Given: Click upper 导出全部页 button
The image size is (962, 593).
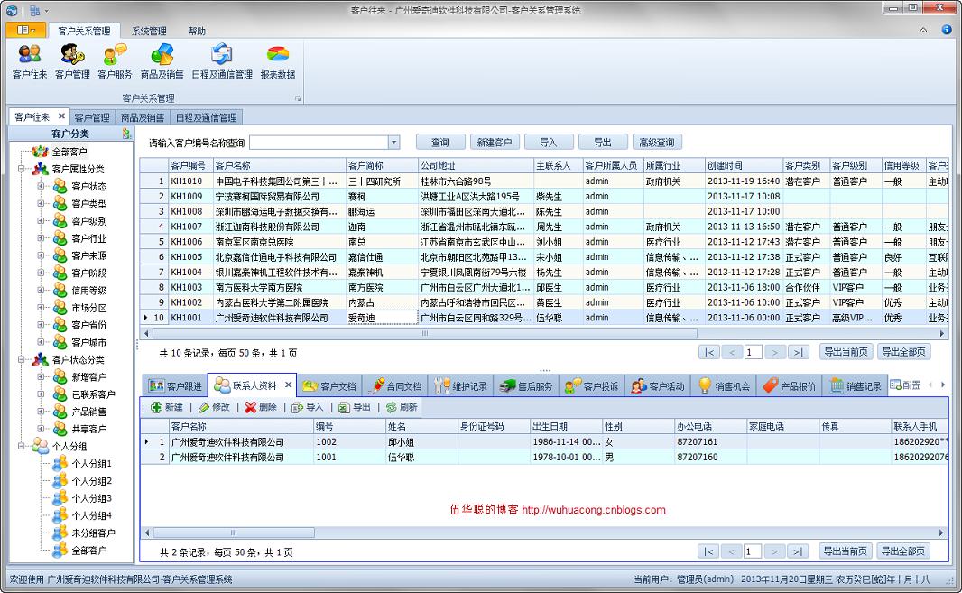Looking at the screenshot, I should point(903,352).
